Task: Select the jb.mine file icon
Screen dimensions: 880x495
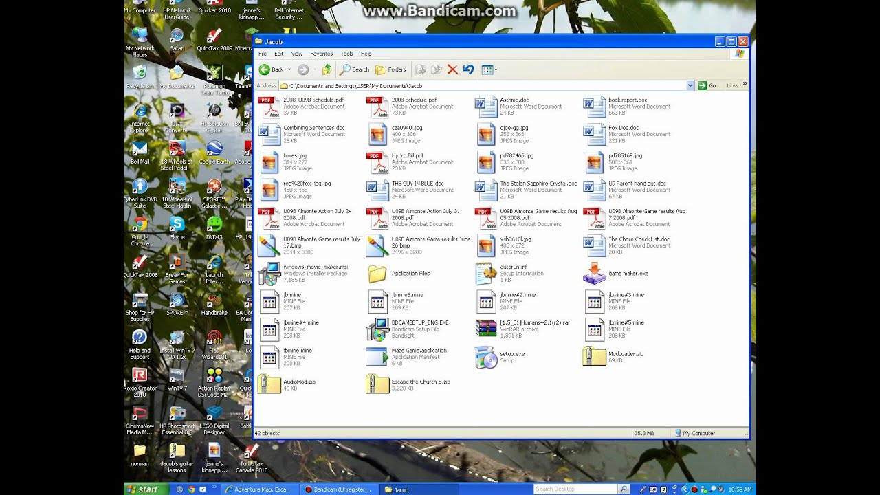Action: [269, 301]
